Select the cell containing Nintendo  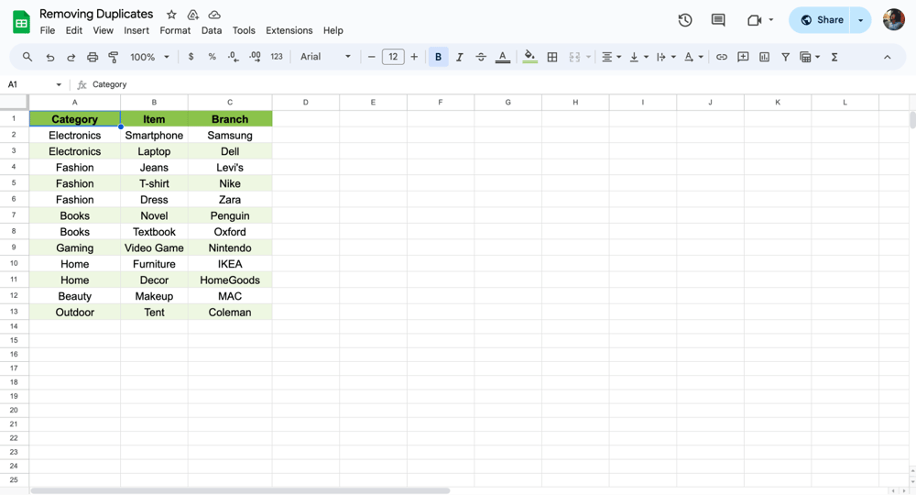230,248
